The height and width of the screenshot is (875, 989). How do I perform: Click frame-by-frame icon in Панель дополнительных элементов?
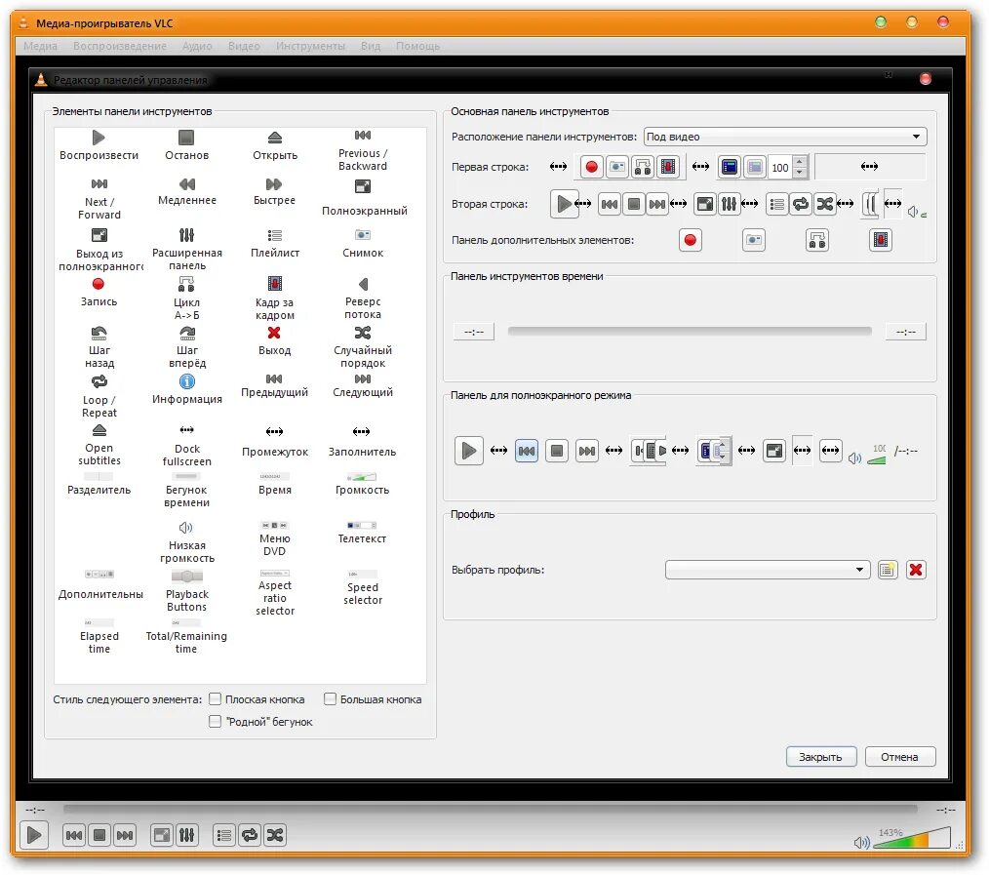(x=881, y=240)
